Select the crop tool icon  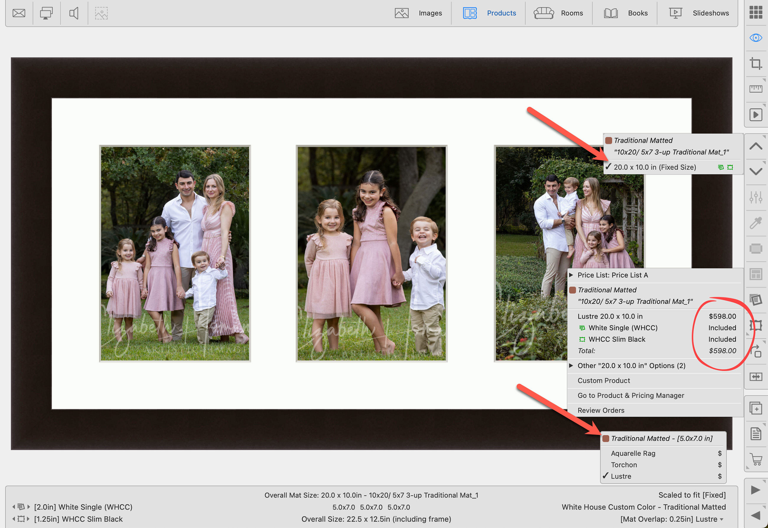pos(755,63)
